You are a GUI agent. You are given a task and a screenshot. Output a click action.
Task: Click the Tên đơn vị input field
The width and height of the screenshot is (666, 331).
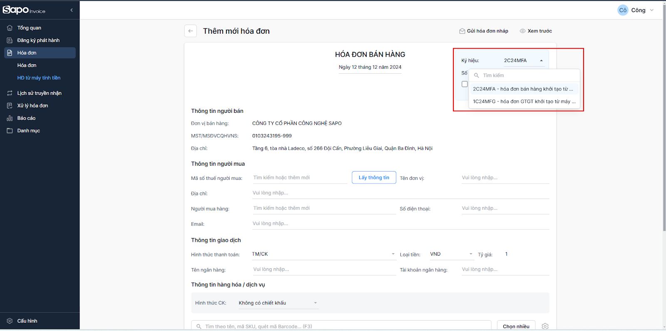pyautogui.click(x=505, y=178)
